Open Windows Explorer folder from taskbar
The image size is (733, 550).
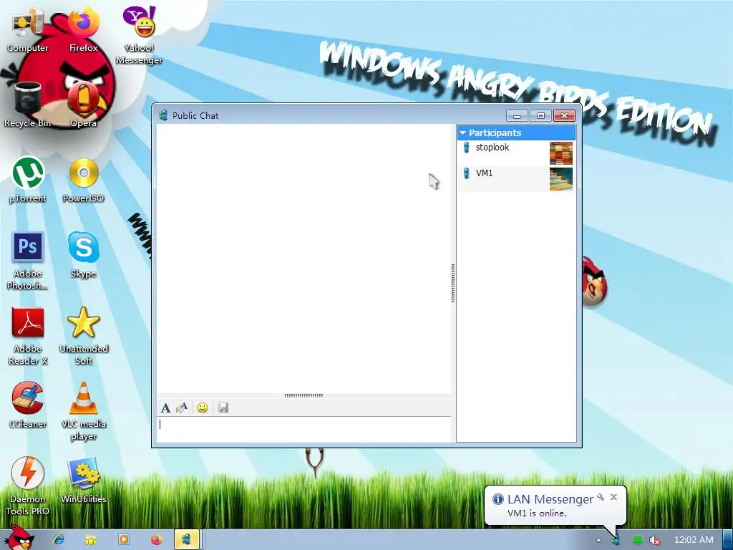pyautogui.click(x=91, y=540)
